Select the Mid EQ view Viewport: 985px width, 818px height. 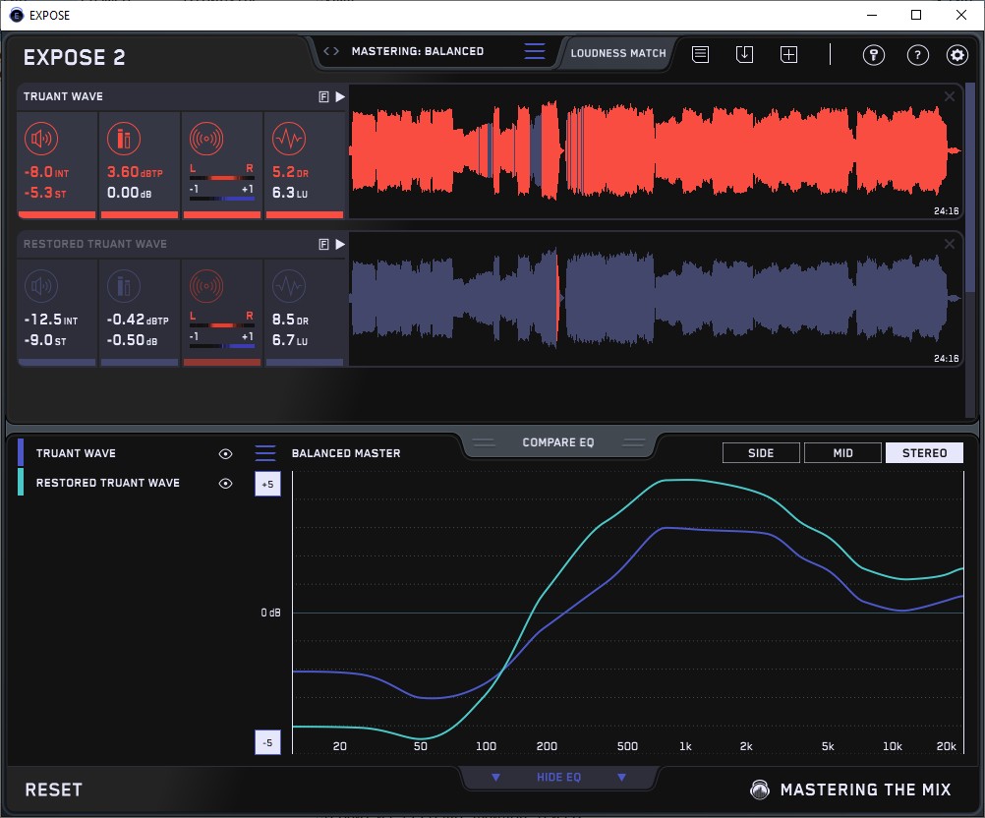pos(842,453)
